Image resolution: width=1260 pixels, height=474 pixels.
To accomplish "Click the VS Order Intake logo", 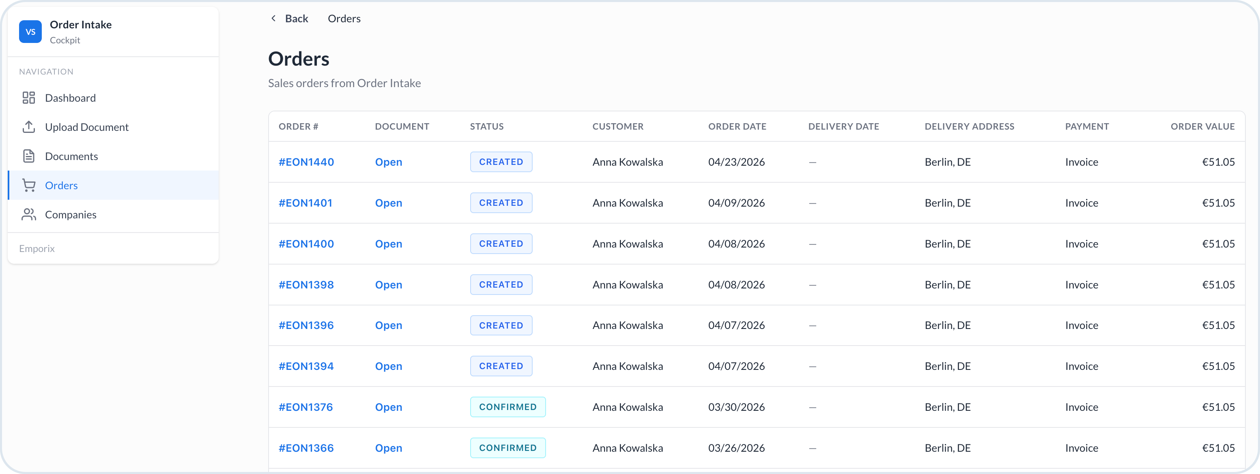I will click(30, 32).
